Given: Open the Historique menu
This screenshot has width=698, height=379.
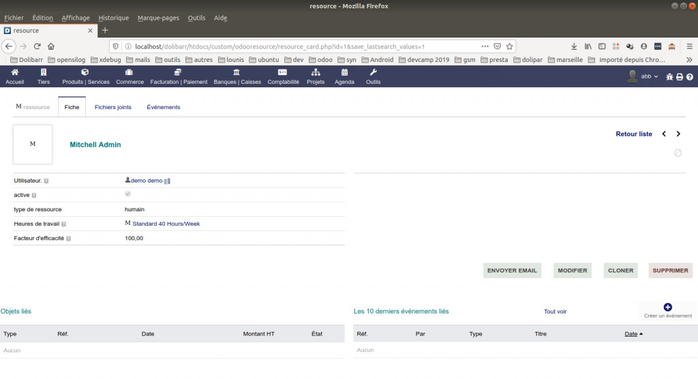Looking at the screenshot, I should click(114, 18).
